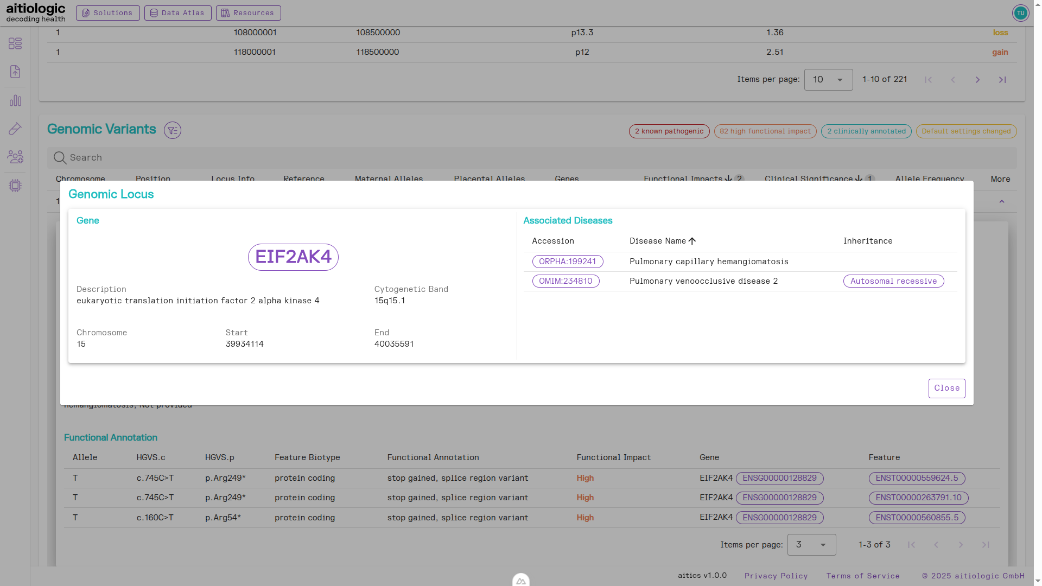Open the bar chart analytics icon

click(15, 101)
